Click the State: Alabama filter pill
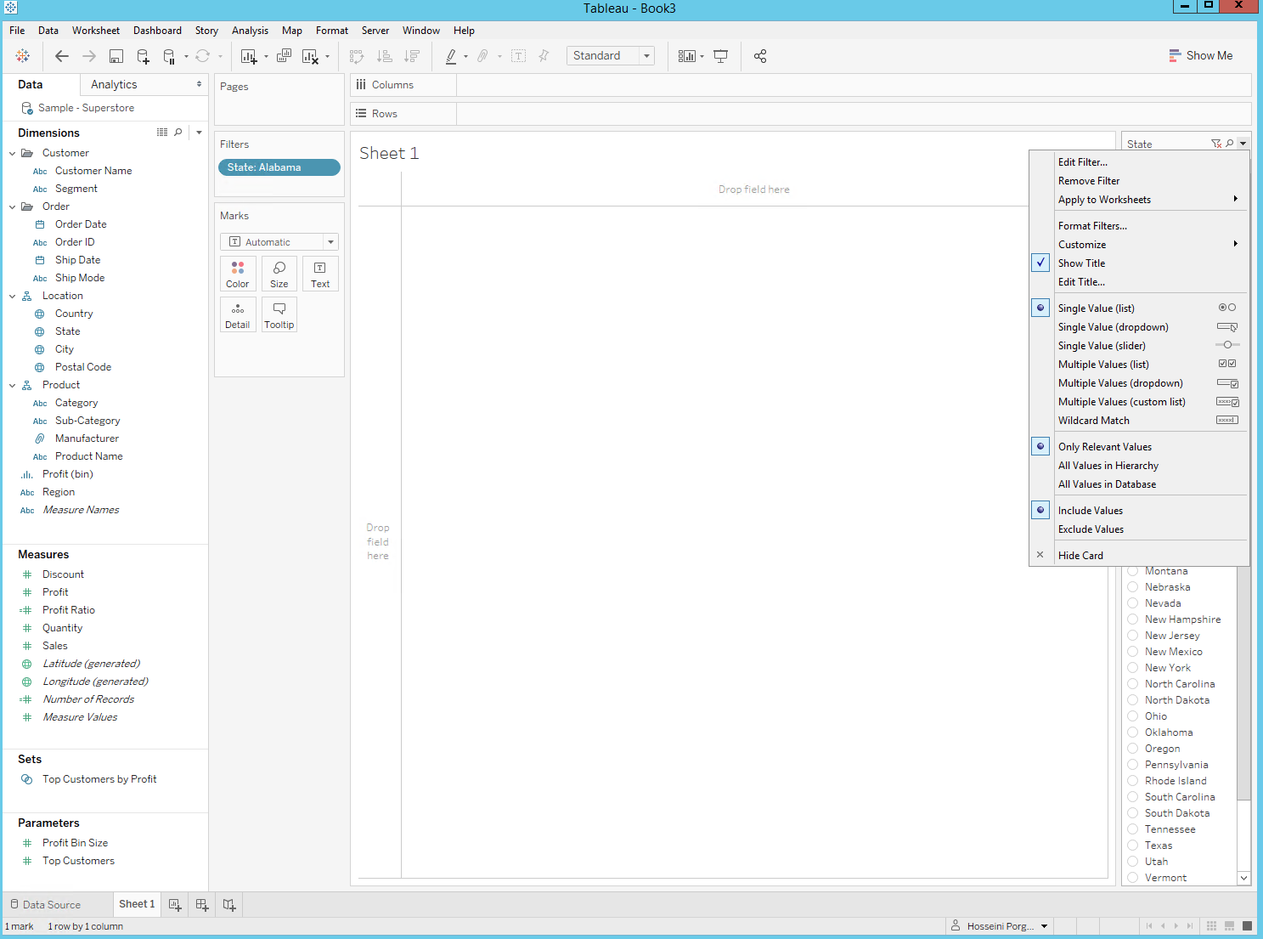Image resolution: width=1263 pixels, height=939 pixels. pos(279,167)
